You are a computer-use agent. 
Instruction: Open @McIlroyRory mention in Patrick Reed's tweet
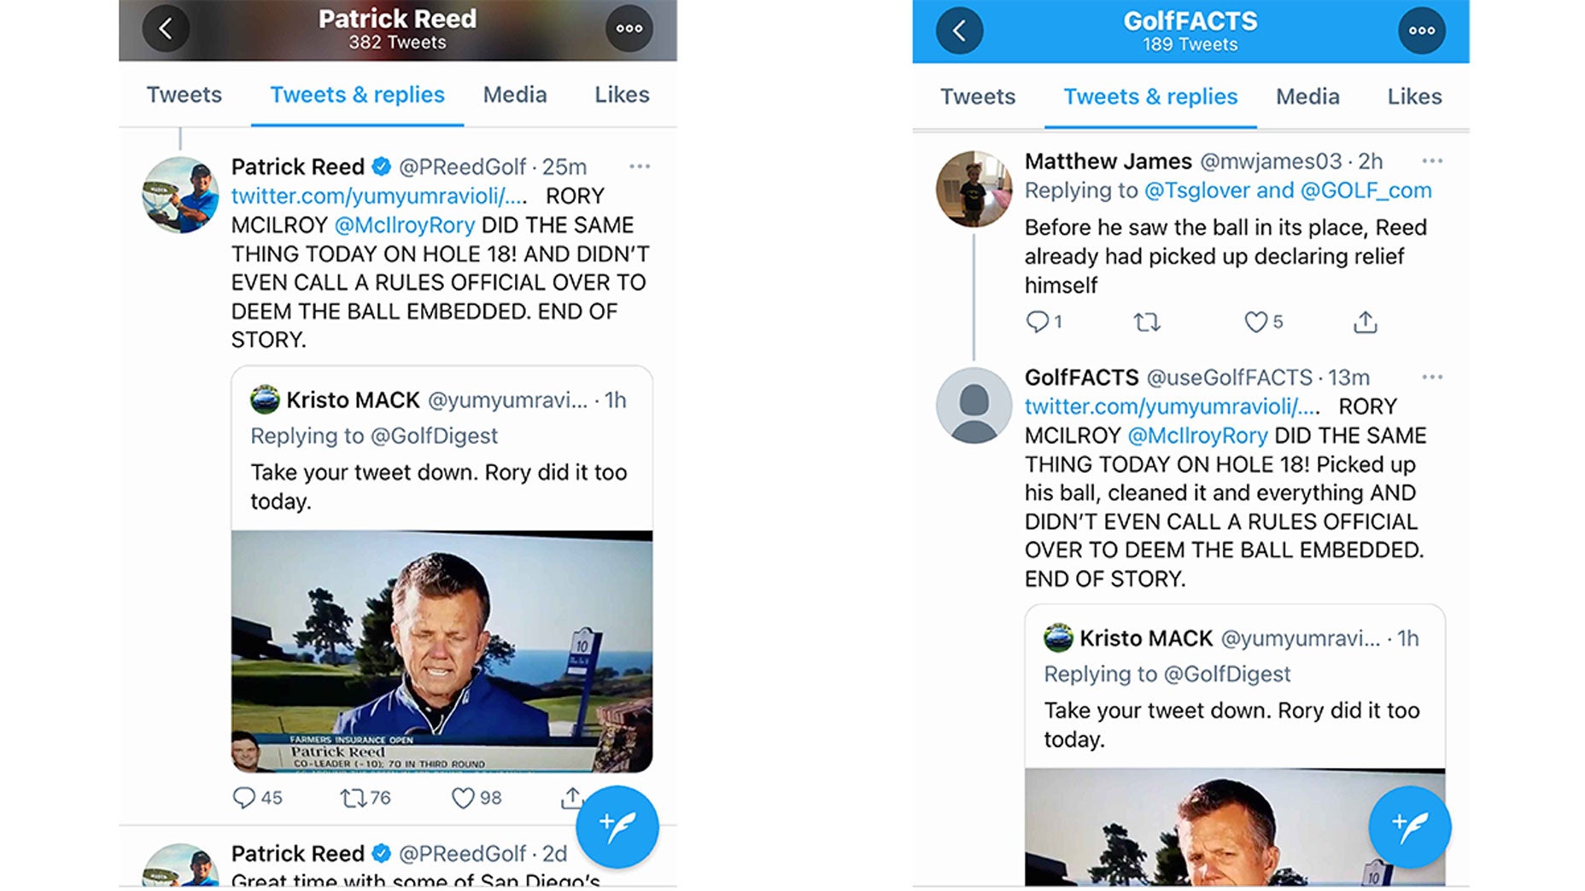coord(404,225)
